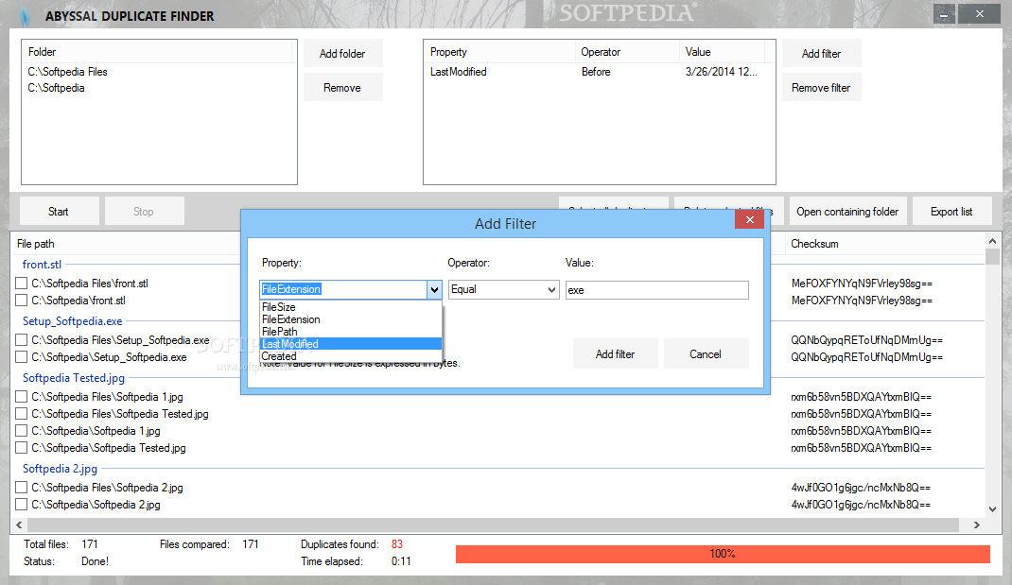Click the results scrollbar up arrow
The height and width of the screenshot is (585, 1012).
(x=993, y=241)
